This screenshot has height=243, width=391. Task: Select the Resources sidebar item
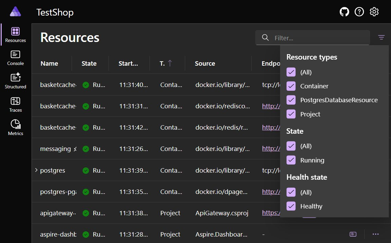[x=15, y=34]
